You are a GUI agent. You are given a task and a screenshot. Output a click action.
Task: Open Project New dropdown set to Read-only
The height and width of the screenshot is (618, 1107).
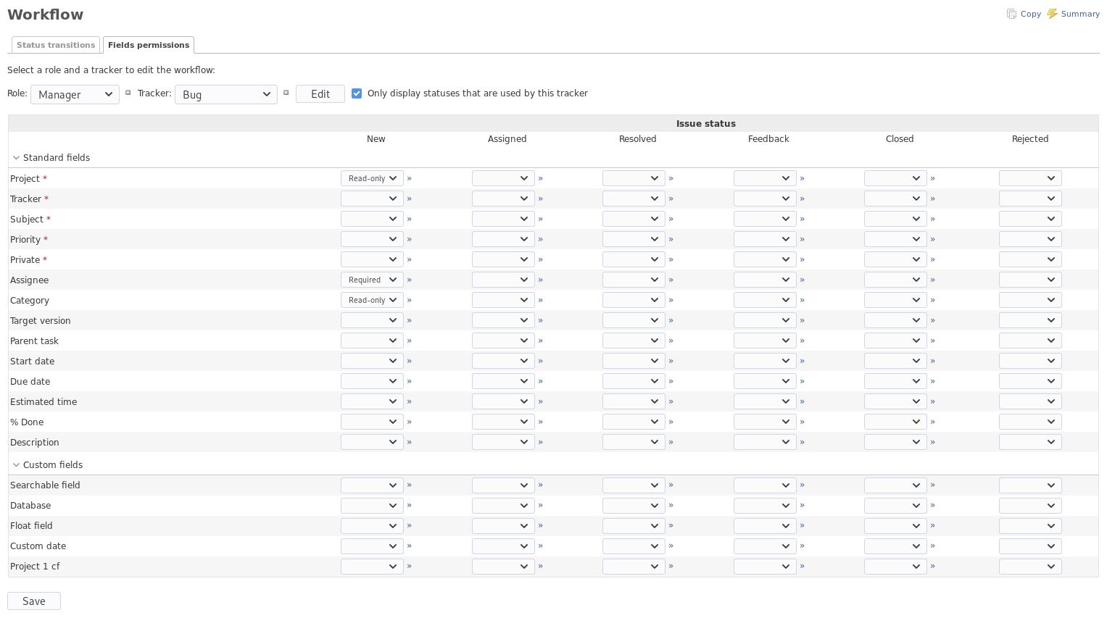372,178
